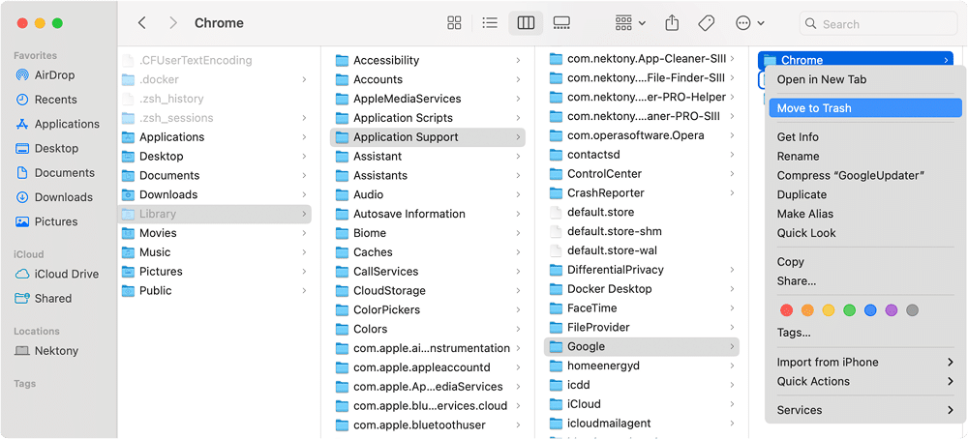Open AirDrop in the sidebar
This screenshot has width=968, height=439.
coord(45,75)
